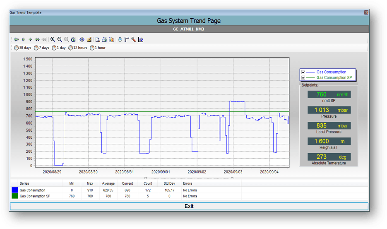The image size is (387, 229).
Task: Set time span to 30 days
Action: tap(23, 48)
